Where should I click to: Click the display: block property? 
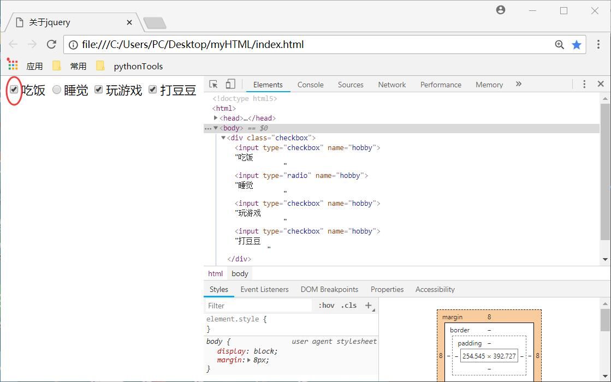[247, 351]
